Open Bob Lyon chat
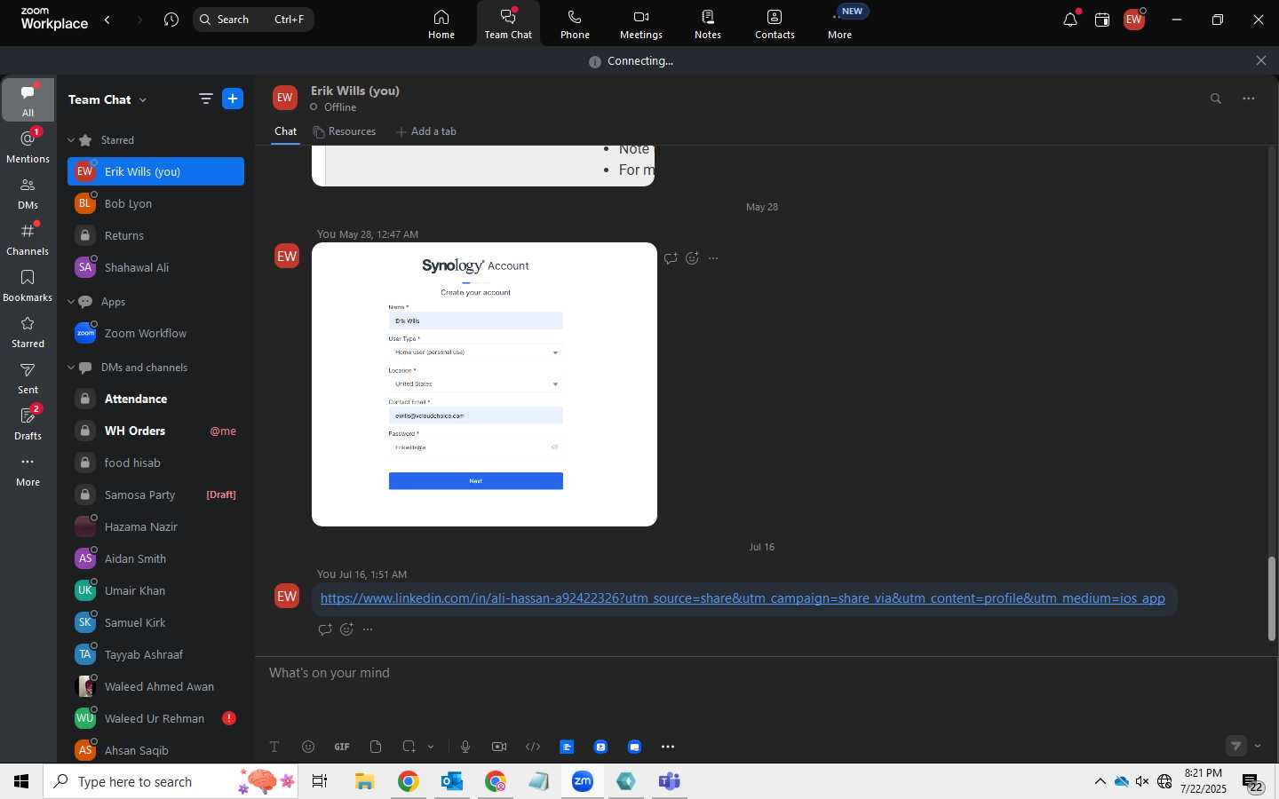This screenshot has height=799, width=1279. pos(155,203)
